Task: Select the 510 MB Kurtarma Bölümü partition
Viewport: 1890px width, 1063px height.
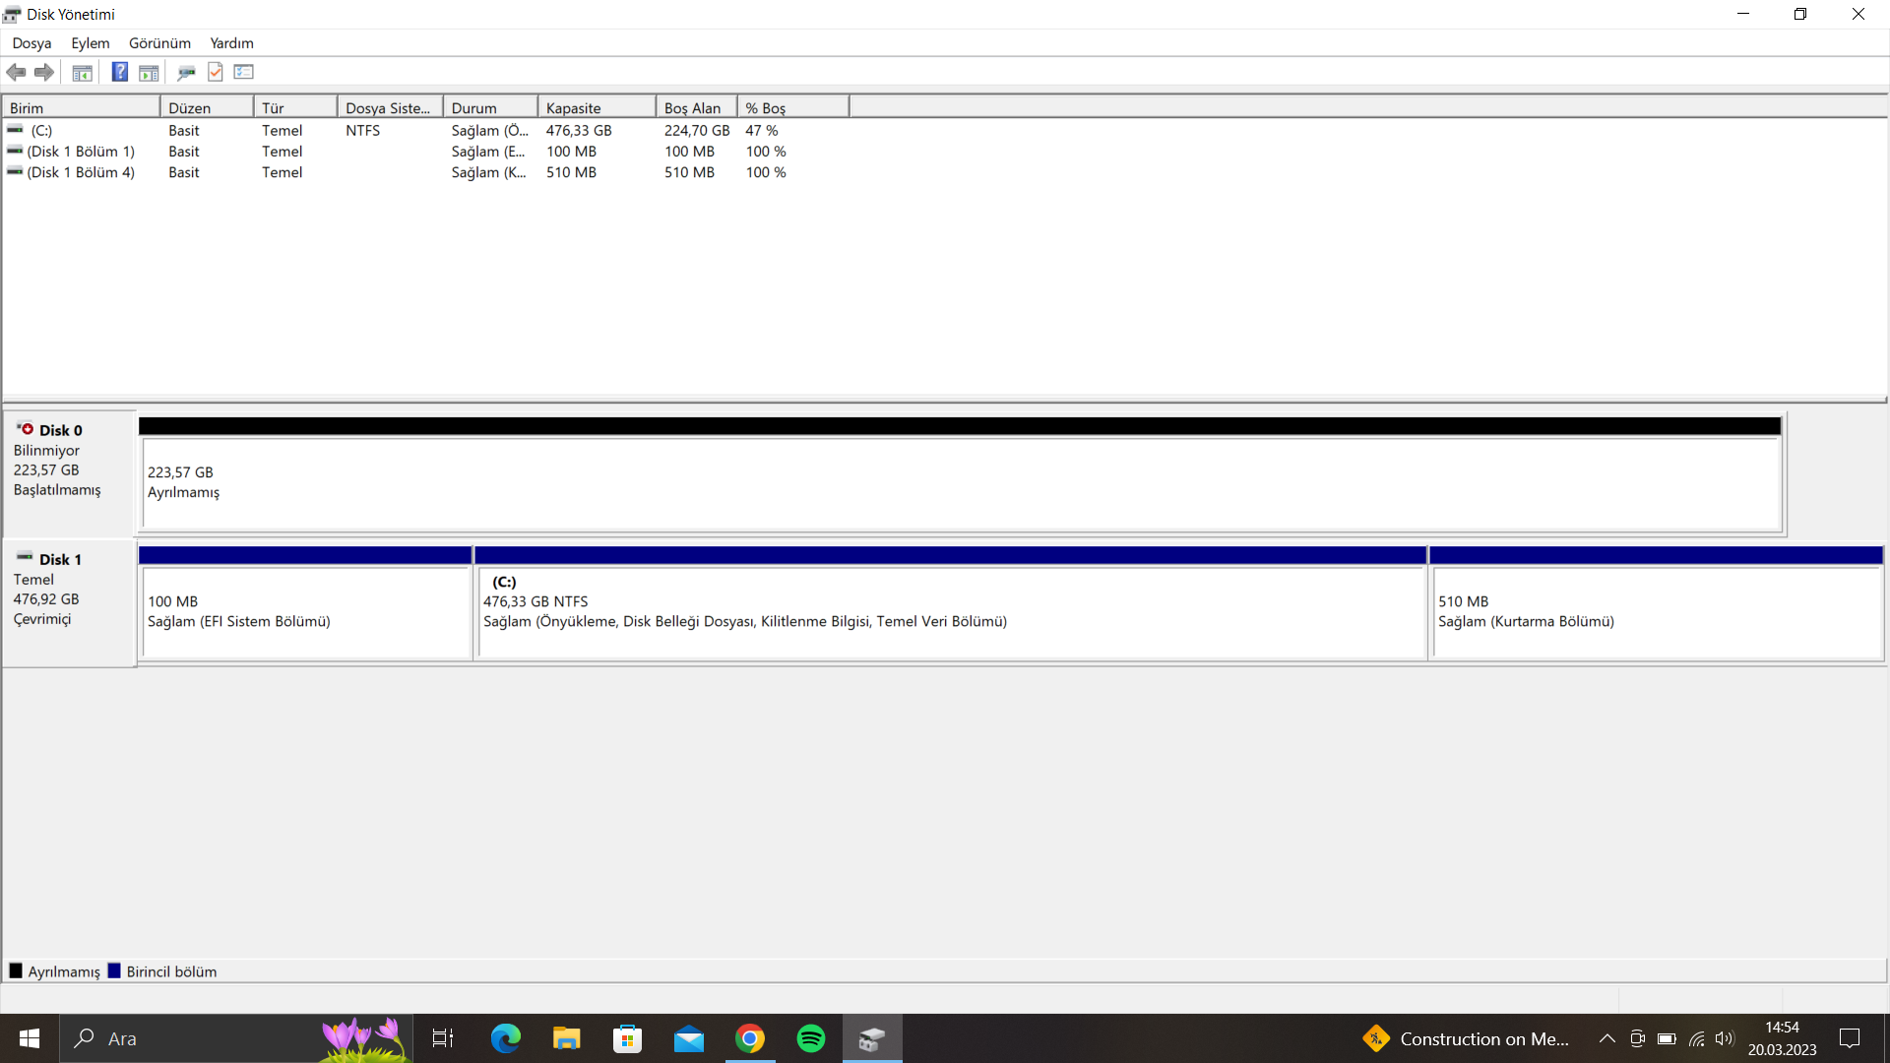Action: pos(1656,611)
